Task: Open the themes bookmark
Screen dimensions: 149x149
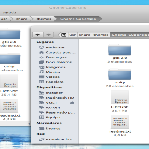Action: (x=53, y=129)
